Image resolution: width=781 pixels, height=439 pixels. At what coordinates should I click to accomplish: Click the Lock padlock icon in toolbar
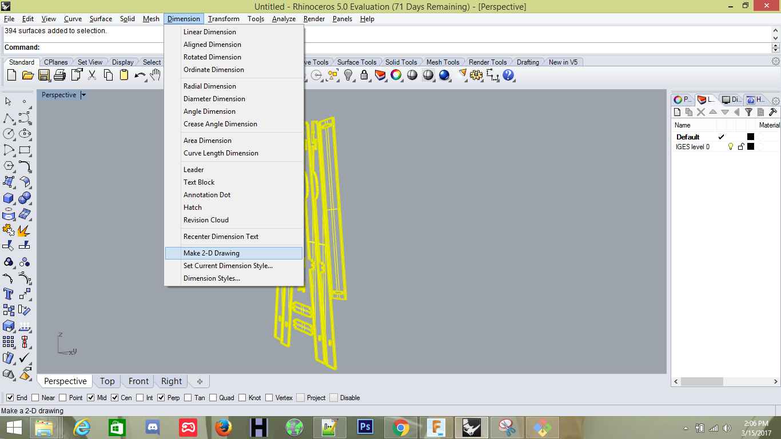click(364, 75)
